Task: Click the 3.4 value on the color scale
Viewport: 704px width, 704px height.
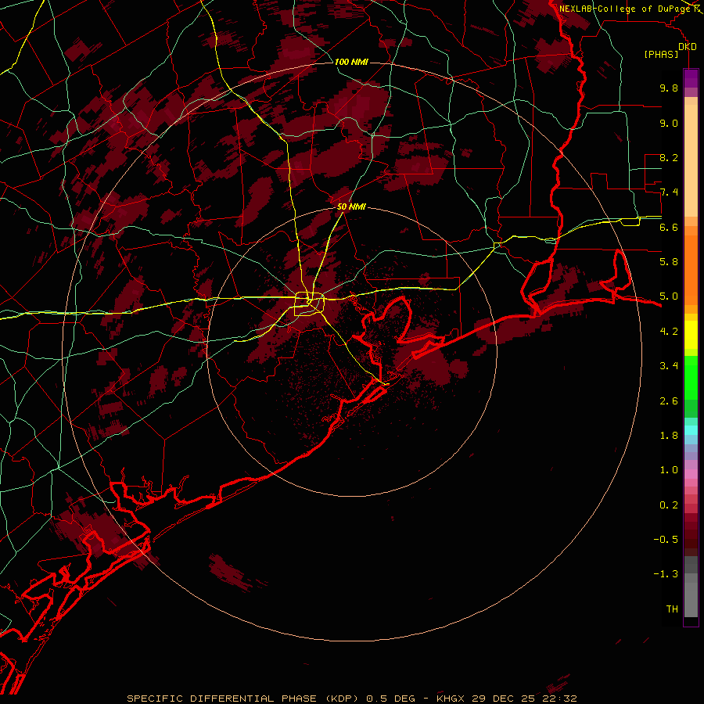Action: click(669, 366)
